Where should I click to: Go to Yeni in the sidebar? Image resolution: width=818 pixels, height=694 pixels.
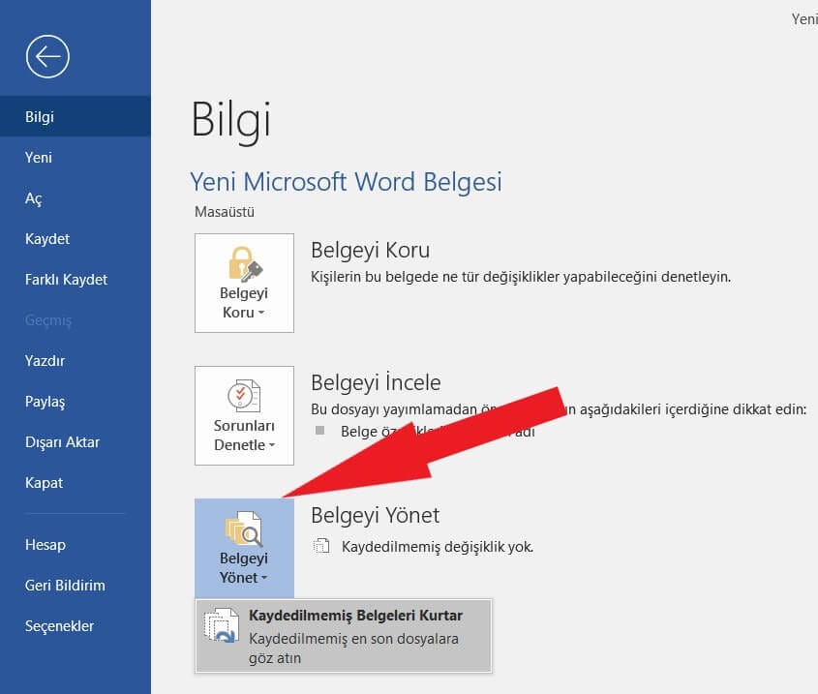[39, 158]
